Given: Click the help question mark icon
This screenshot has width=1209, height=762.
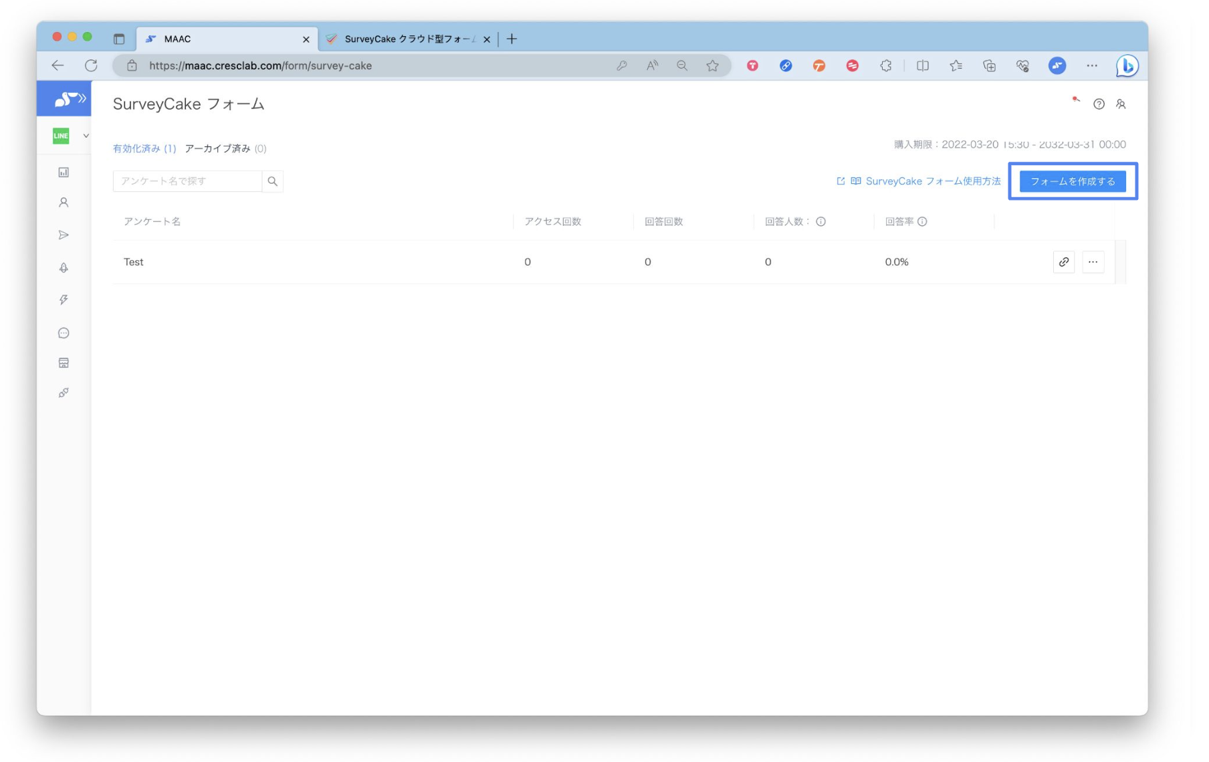Looking at the screenshot, I should (1099, 104).
